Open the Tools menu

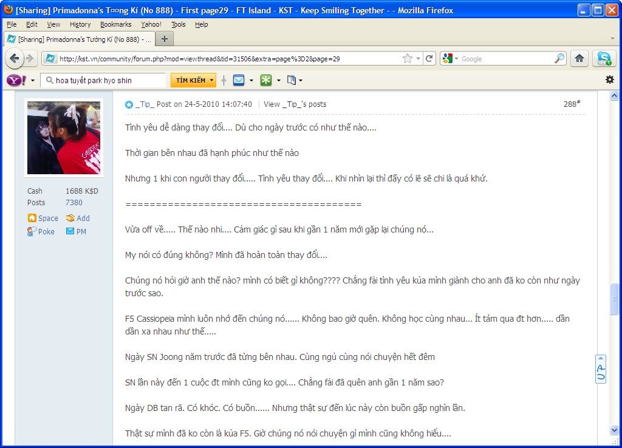179,24
